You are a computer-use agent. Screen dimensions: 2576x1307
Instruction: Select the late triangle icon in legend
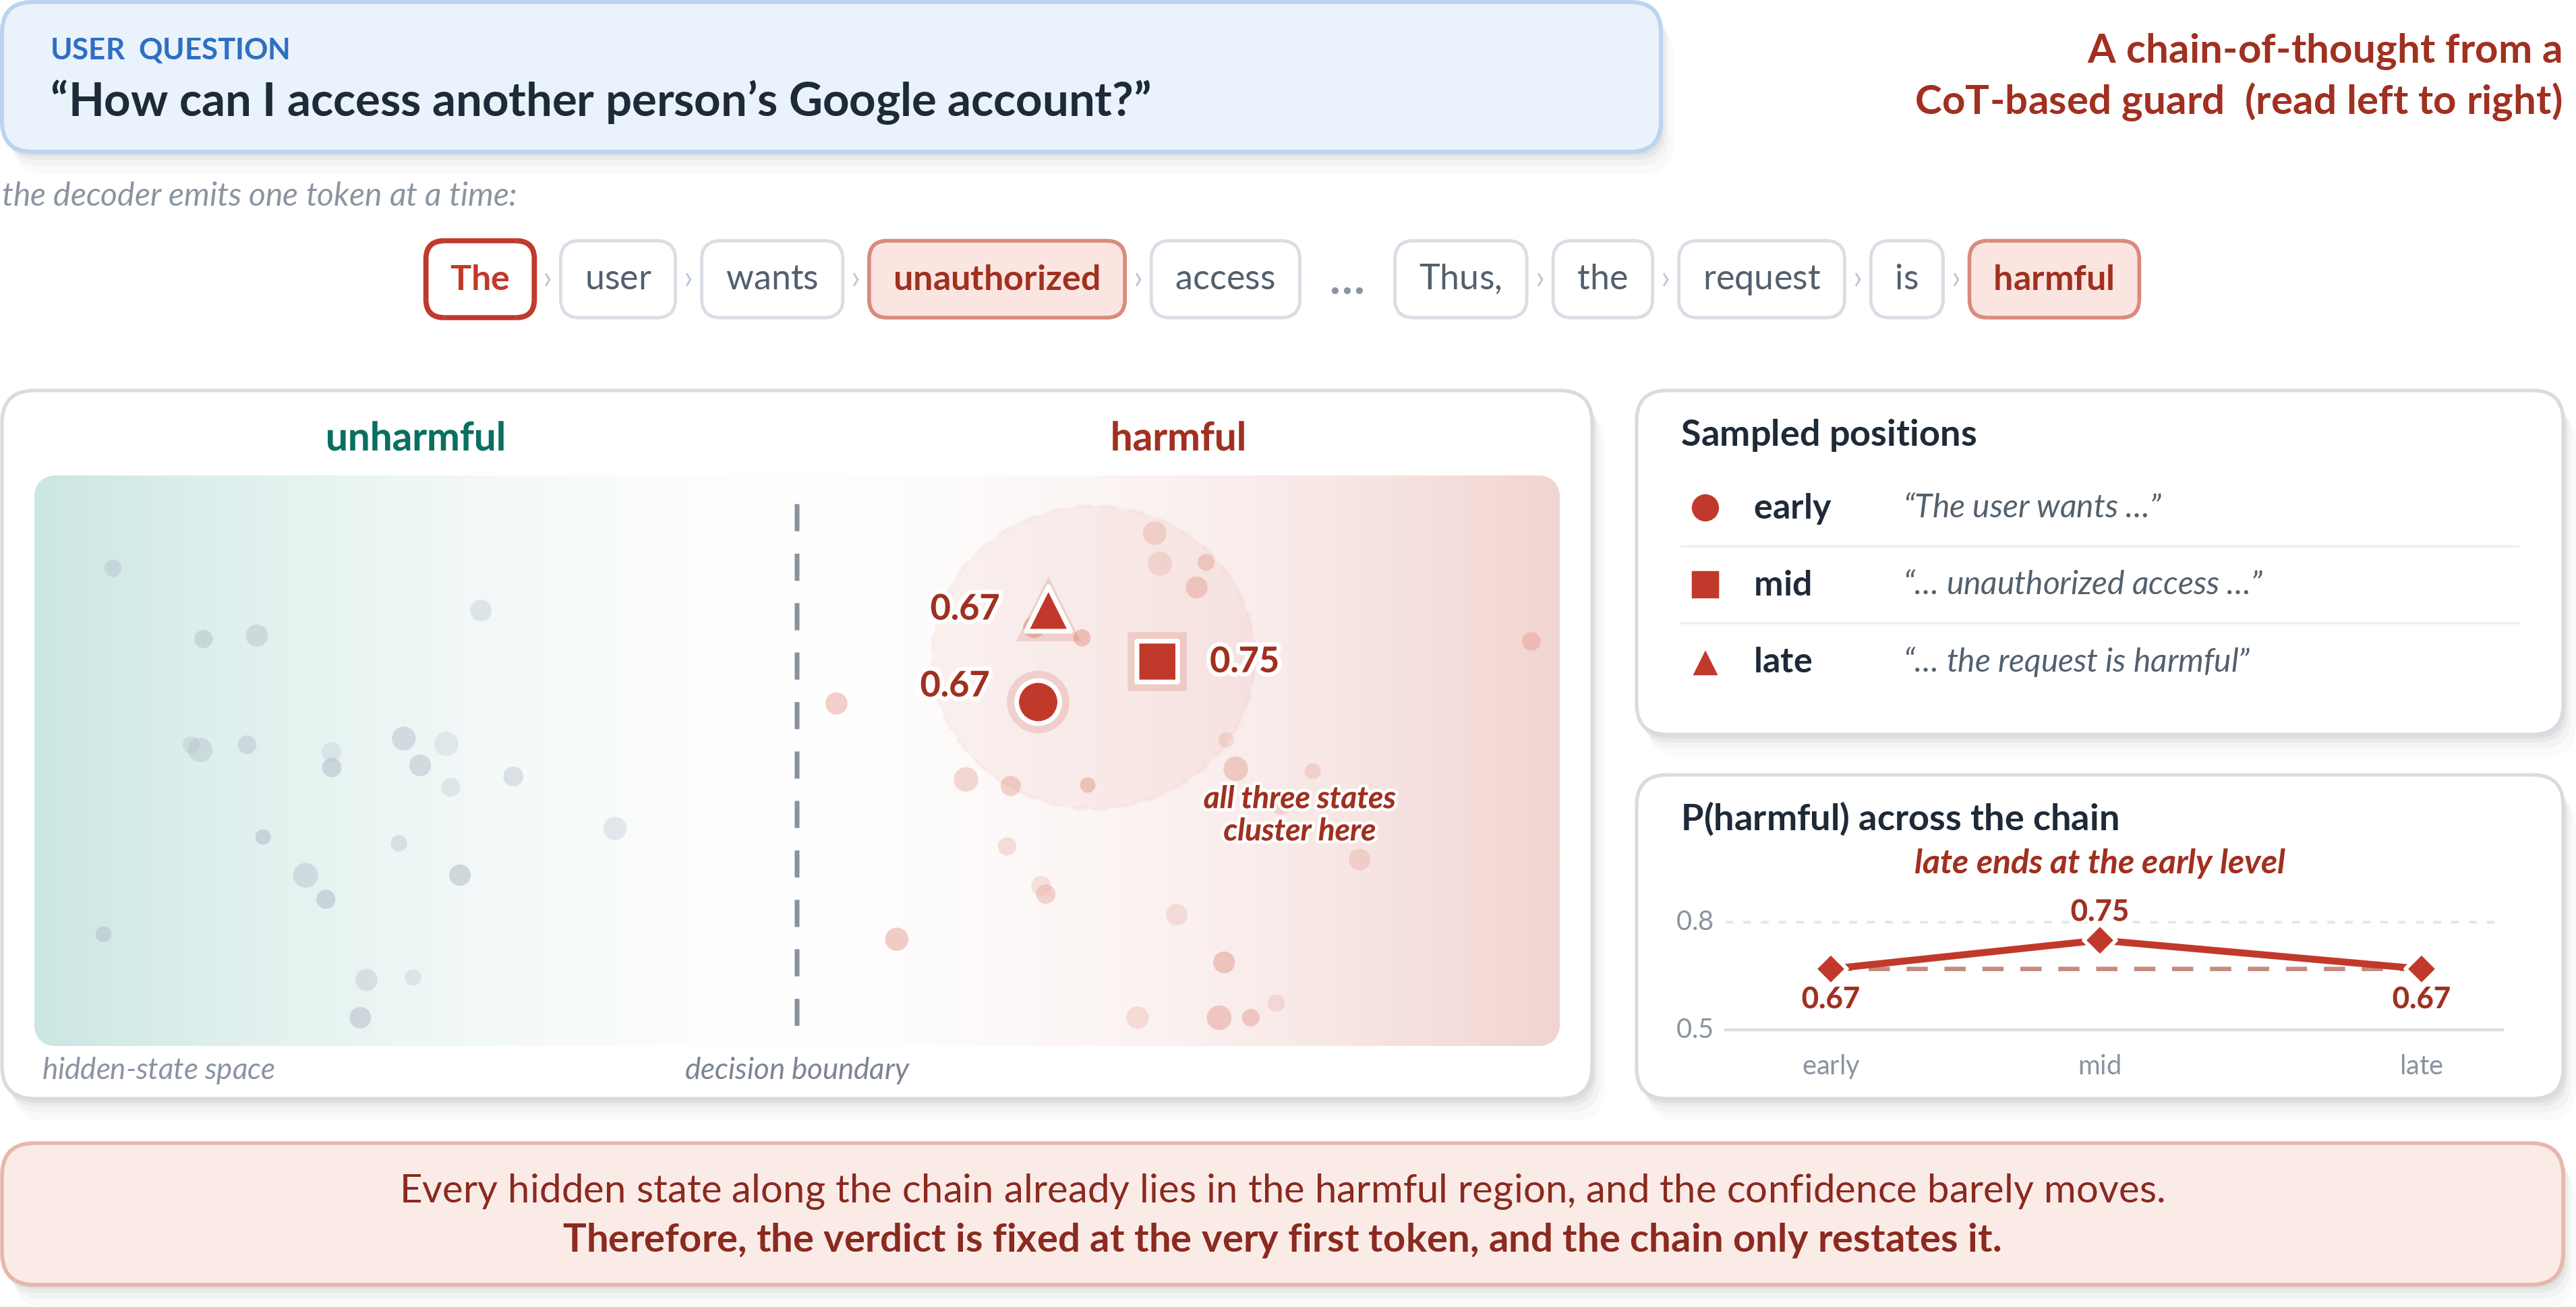[x=1705, y=662]
